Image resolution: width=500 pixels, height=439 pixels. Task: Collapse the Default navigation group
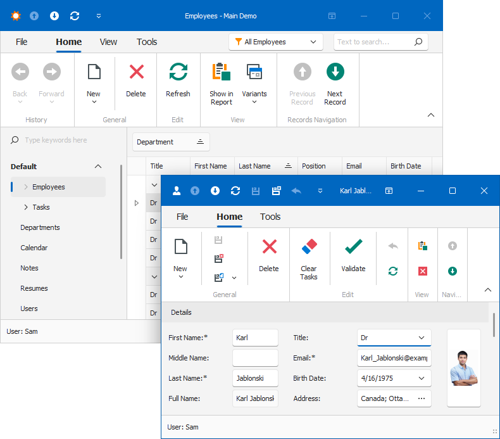coord(98,167)
